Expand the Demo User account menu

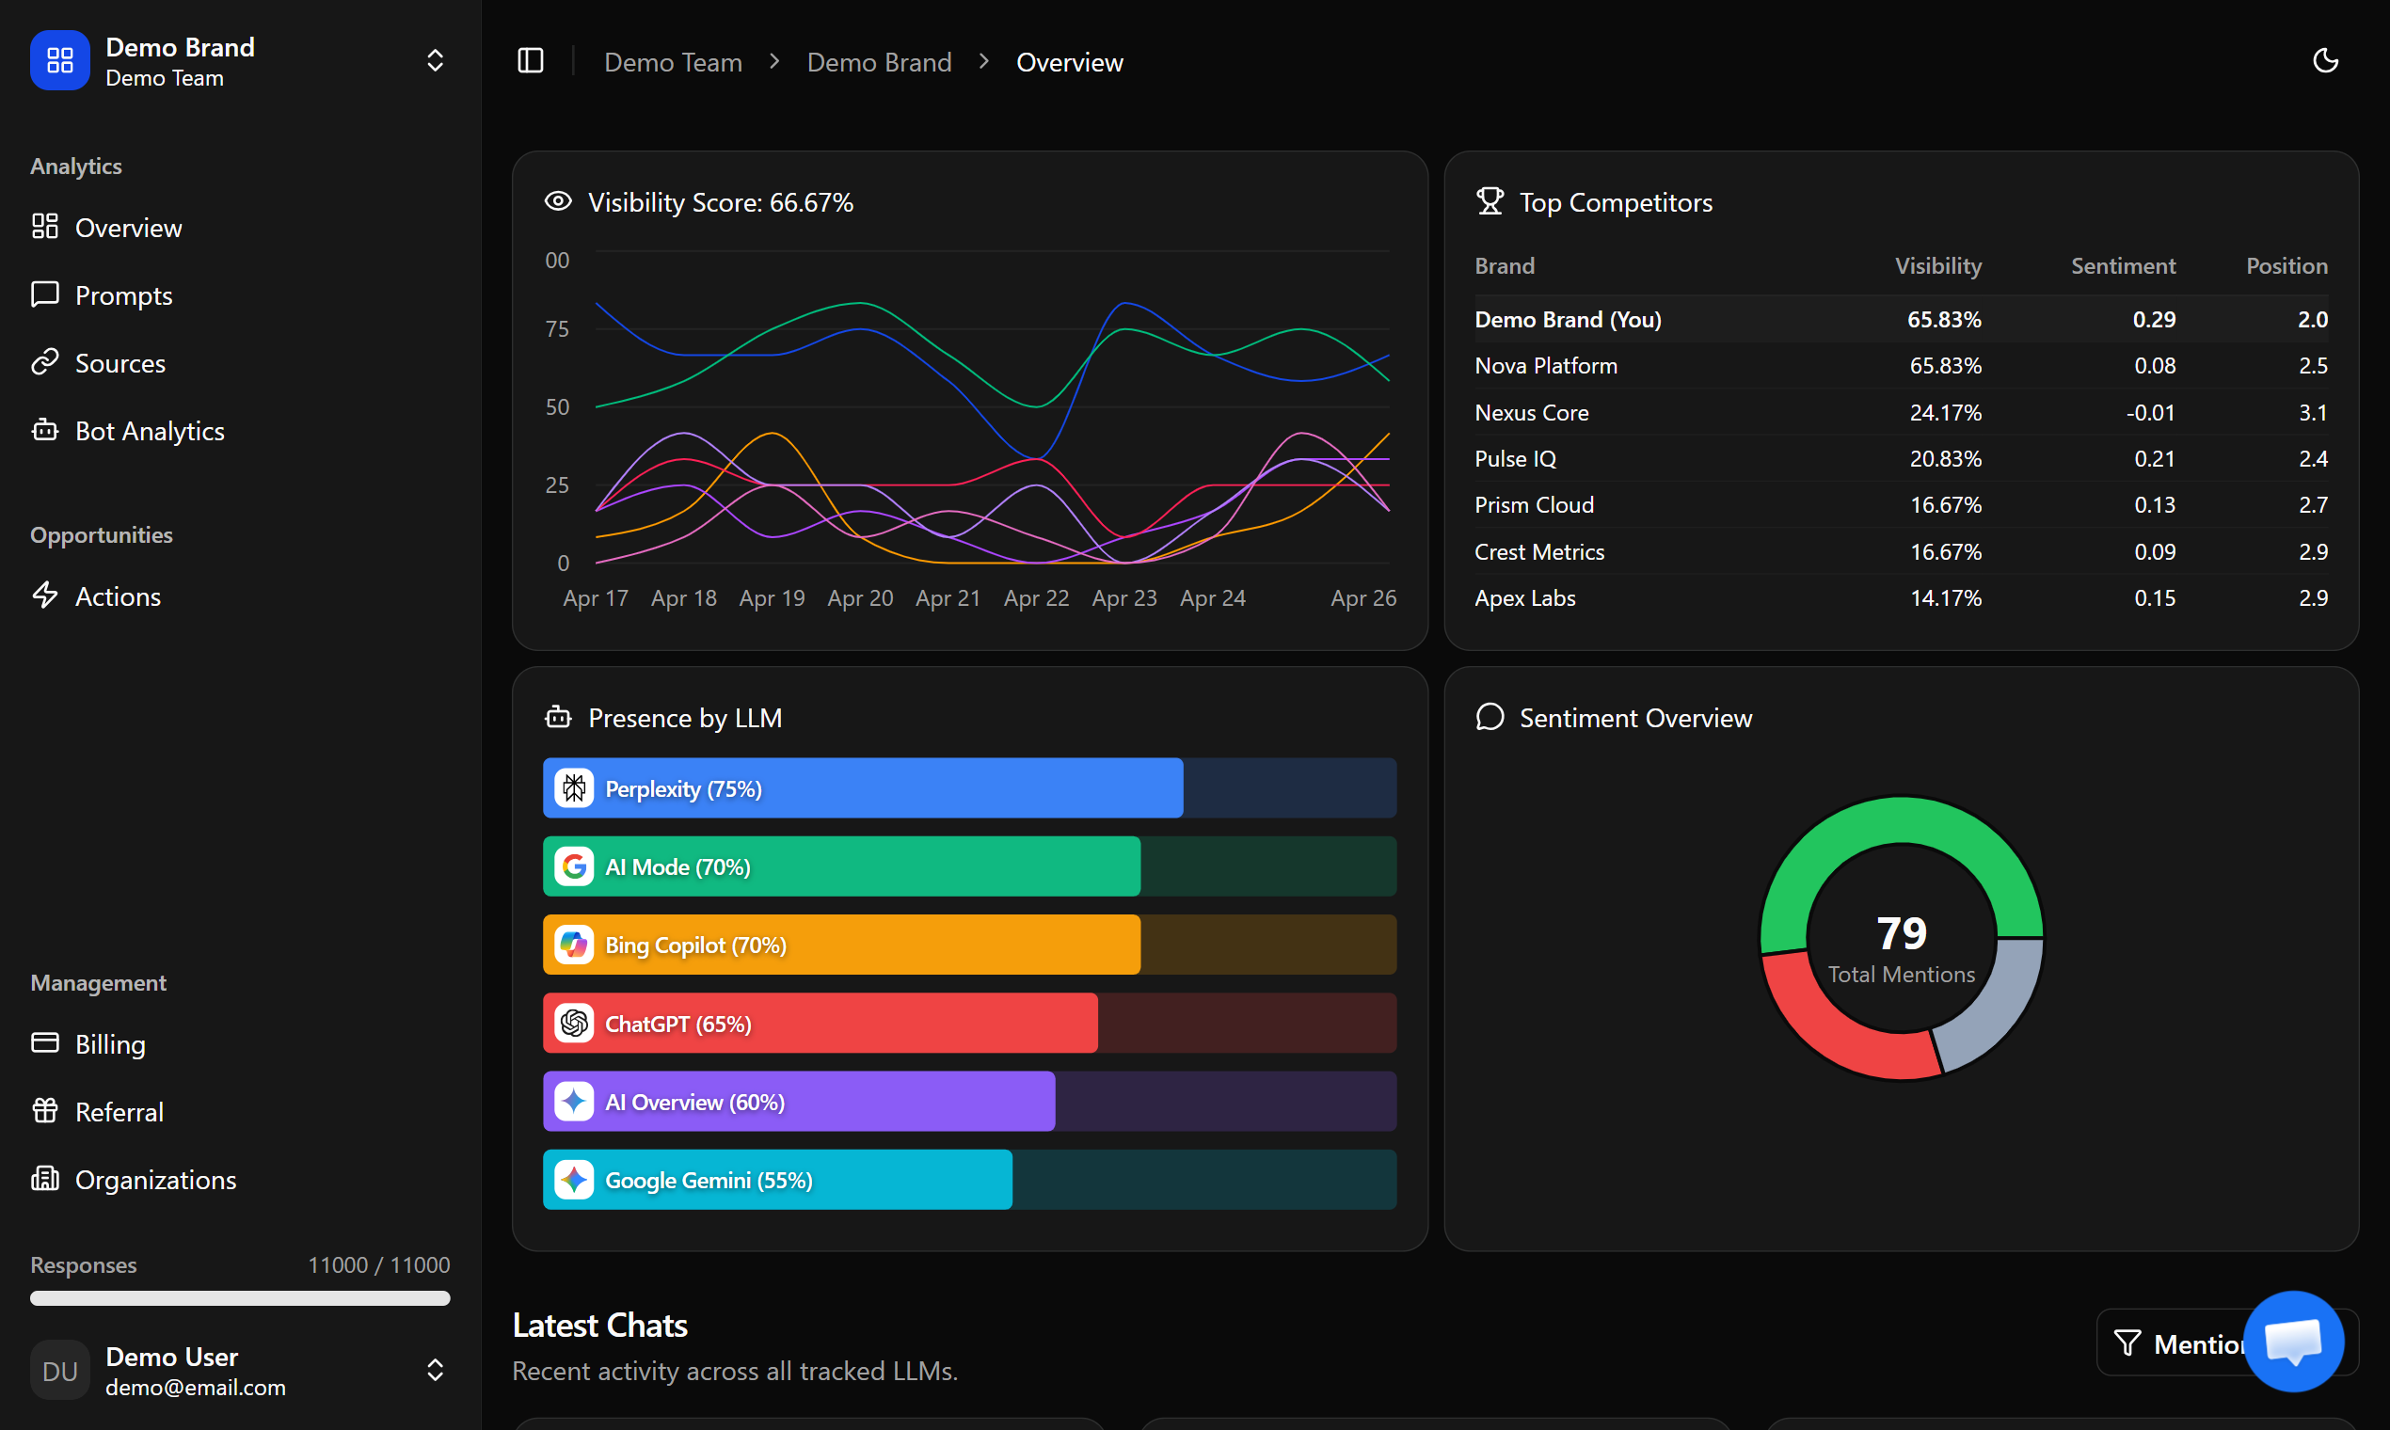435,1370
